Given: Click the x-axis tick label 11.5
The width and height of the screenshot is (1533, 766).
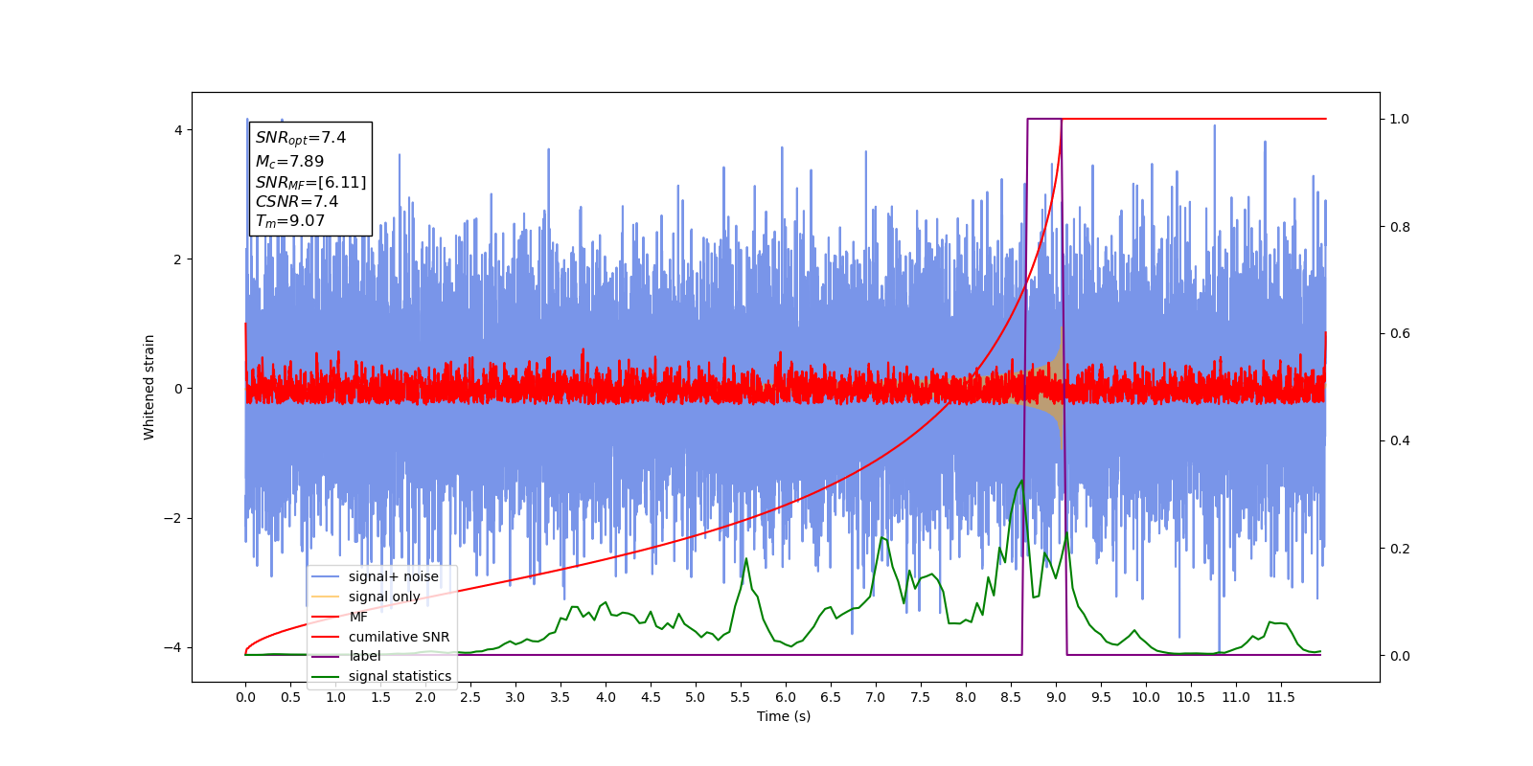Looking at the screenshot, I should coord(1281,697).
